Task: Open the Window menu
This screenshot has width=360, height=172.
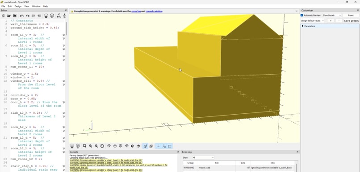Action: tap(36, 6)
